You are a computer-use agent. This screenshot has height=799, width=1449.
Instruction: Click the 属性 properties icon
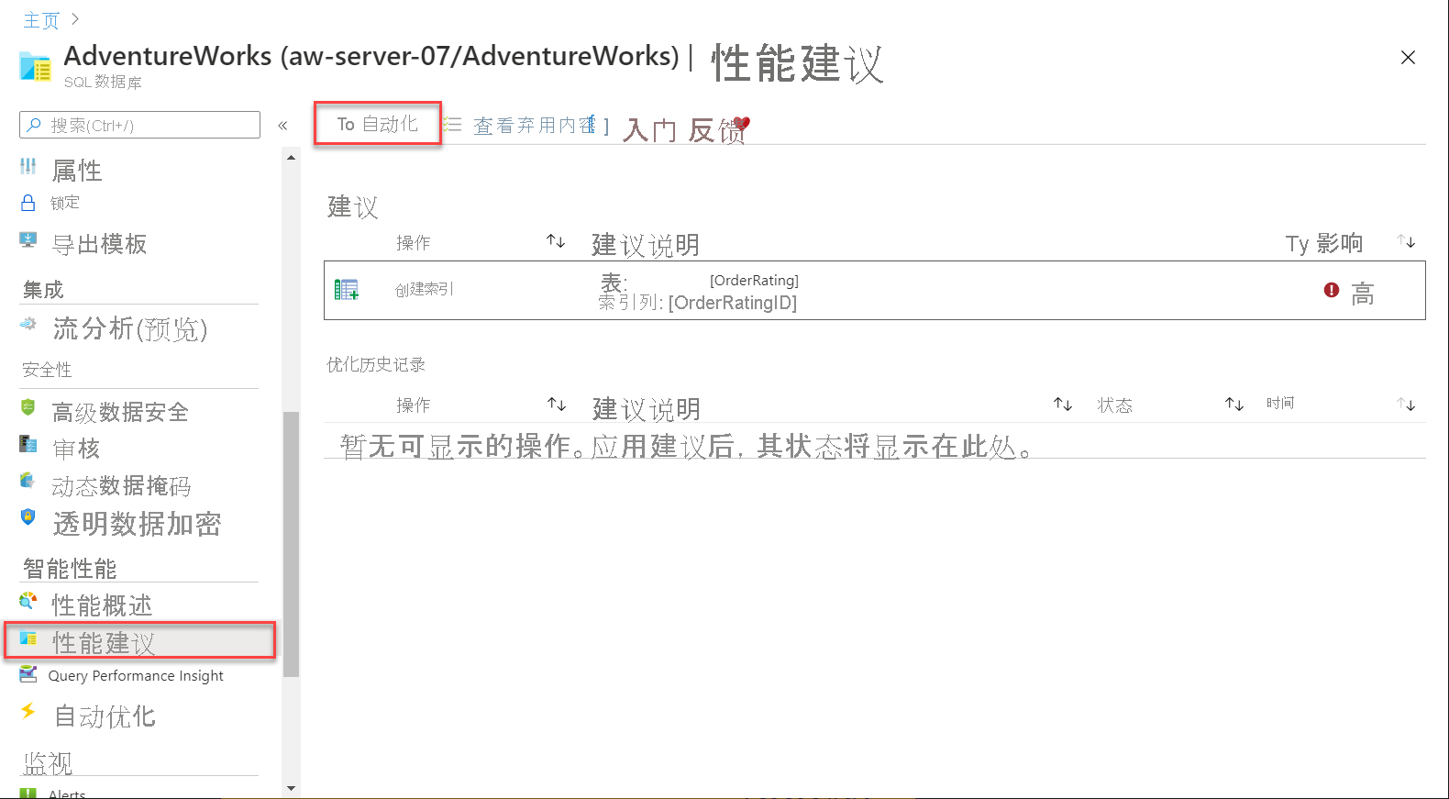point(28,166)
